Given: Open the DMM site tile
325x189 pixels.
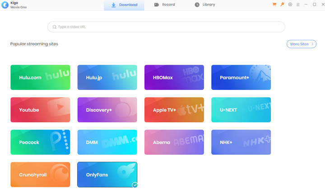Looking at the screenshot, I should (107, 142).
